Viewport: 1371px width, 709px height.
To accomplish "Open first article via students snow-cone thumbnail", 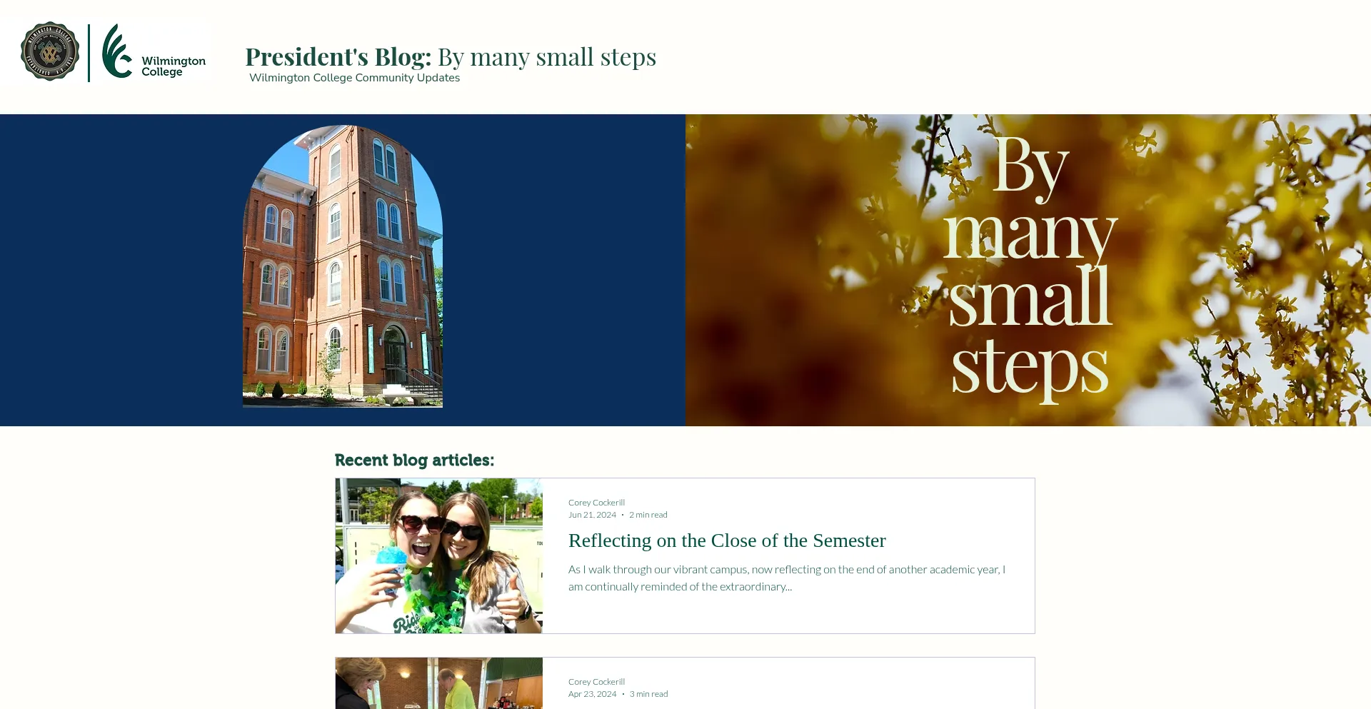I will coord(438,555).
